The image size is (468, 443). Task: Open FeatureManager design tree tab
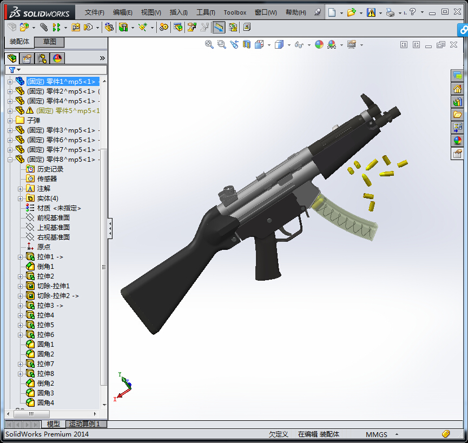tap(12, 58)
